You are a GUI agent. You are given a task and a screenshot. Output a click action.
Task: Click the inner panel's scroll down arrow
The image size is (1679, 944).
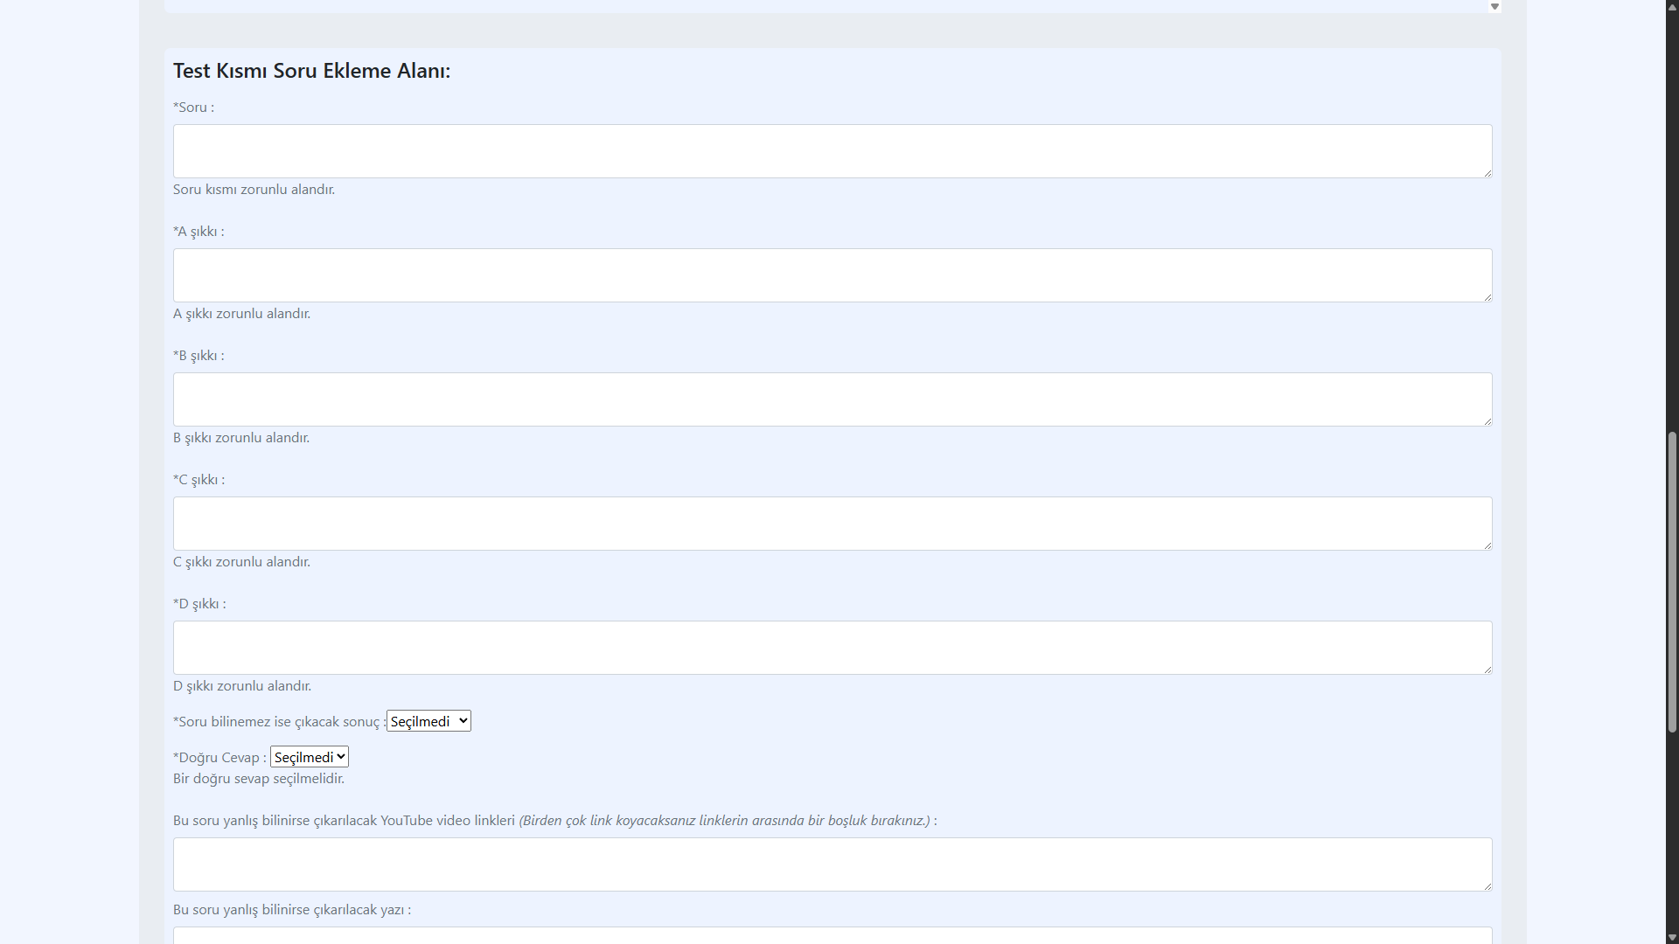(x=1494, y=7)
